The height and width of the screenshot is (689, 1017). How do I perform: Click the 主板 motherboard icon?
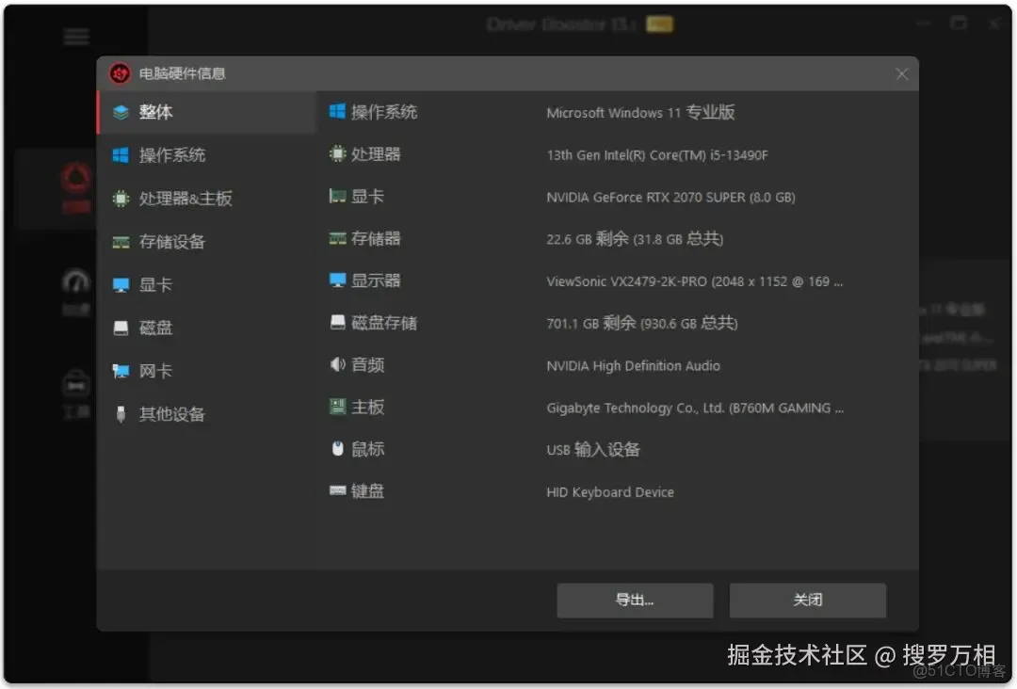click(x=337, y=407)
